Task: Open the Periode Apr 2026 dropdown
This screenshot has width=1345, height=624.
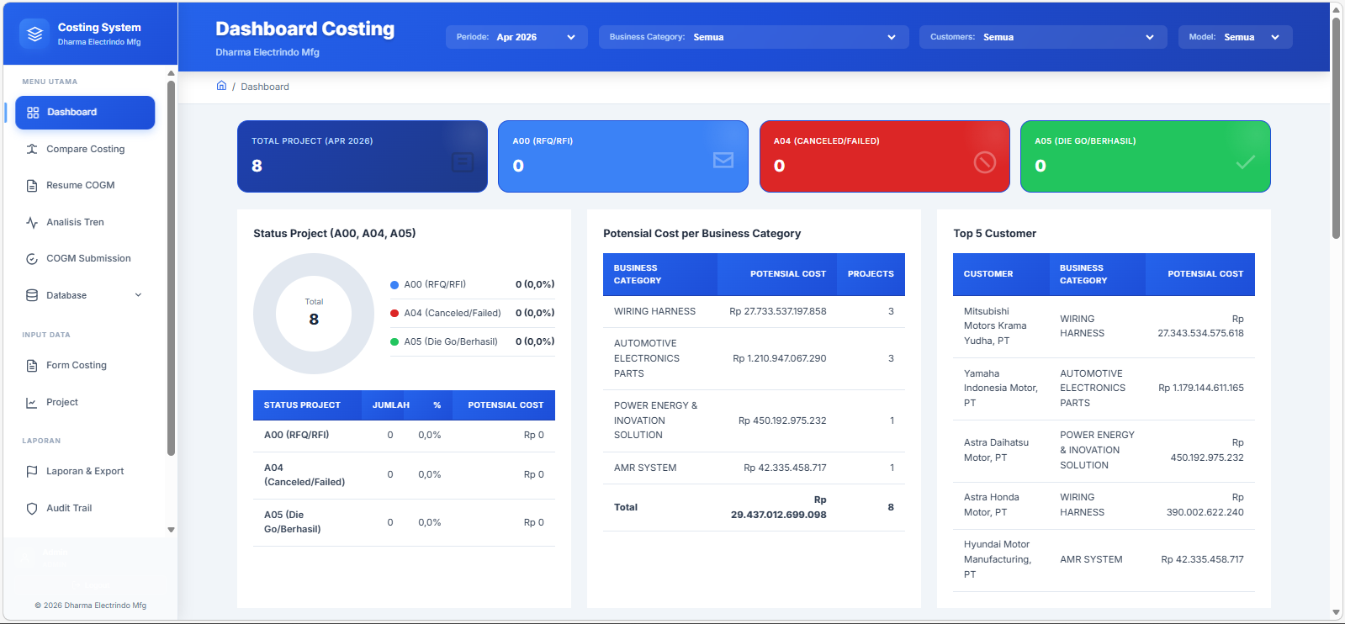Action: 516,37
